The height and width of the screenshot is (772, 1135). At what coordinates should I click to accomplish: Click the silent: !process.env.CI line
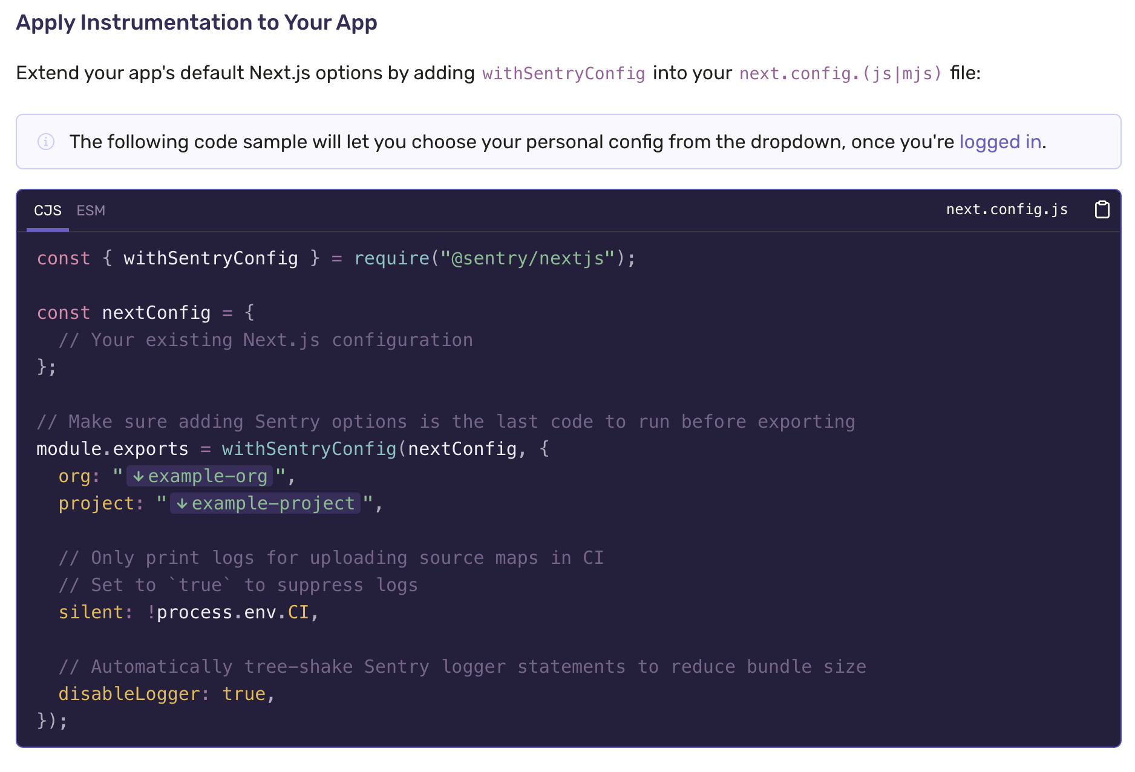(188, 612)
